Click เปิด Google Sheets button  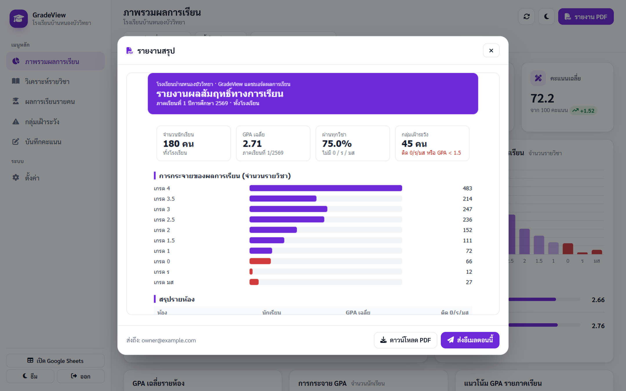click(55, 361)
